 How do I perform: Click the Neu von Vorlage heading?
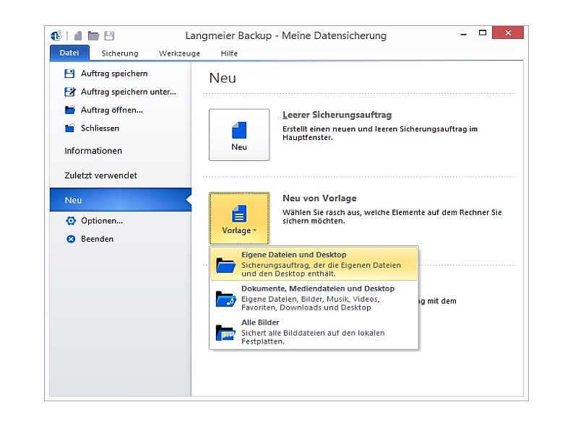(x=319, y=198)
